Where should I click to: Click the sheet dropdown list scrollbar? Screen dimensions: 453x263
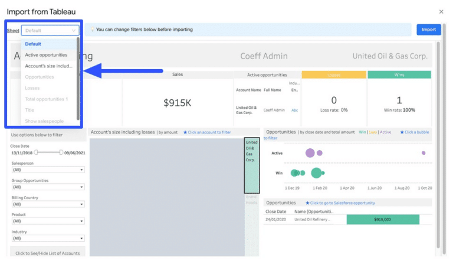(x=78, y=79)
